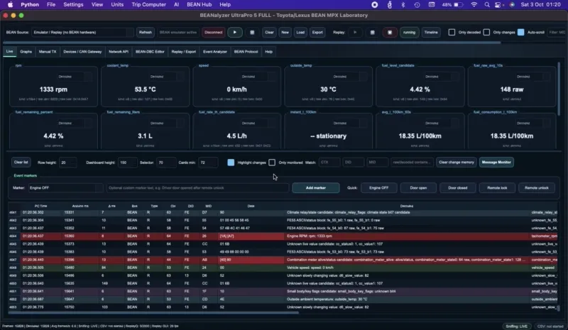568x330 pixels.
Task: Open the Devices / CAN Gateway tab
Action: (x=82, y=51)
